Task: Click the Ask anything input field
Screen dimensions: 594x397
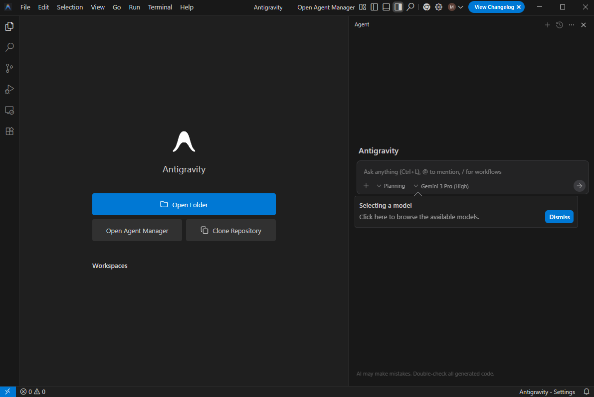Action: pyautogui.click(x=464, y=172)
